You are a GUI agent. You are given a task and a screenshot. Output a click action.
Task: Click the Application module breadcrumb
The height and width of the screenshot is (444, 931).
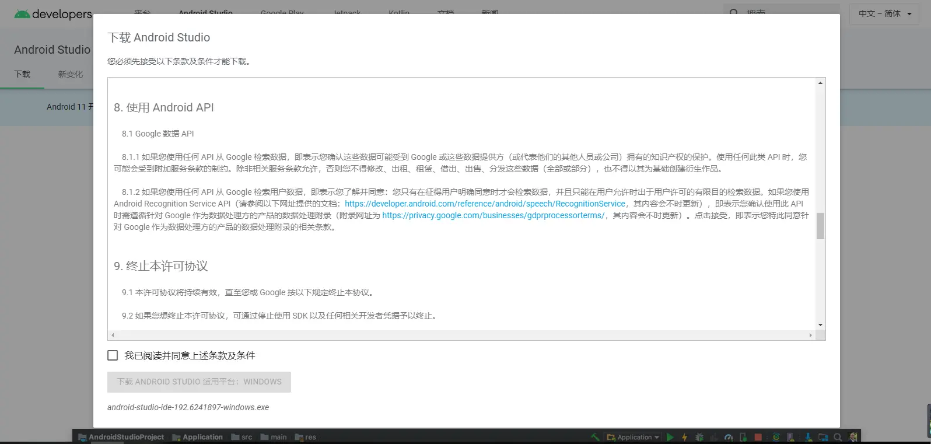[198, 437]
